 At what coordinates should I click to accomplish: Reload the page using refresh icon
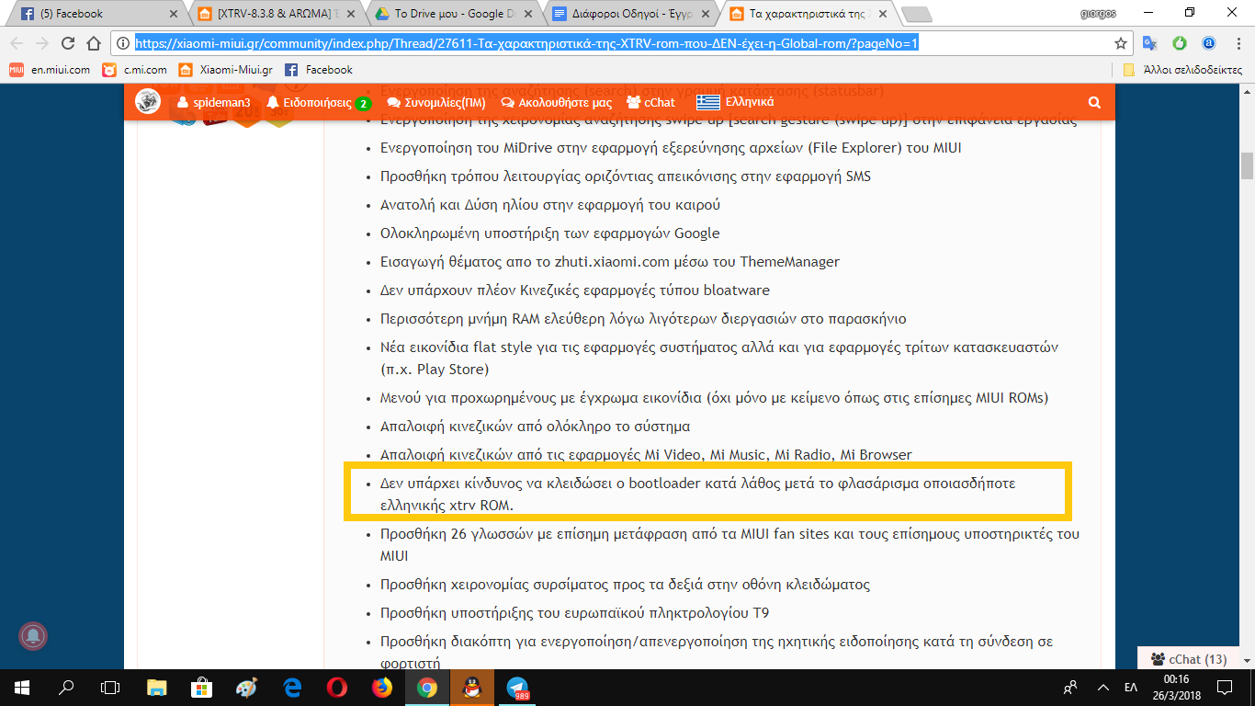click(x=67, y=43)
